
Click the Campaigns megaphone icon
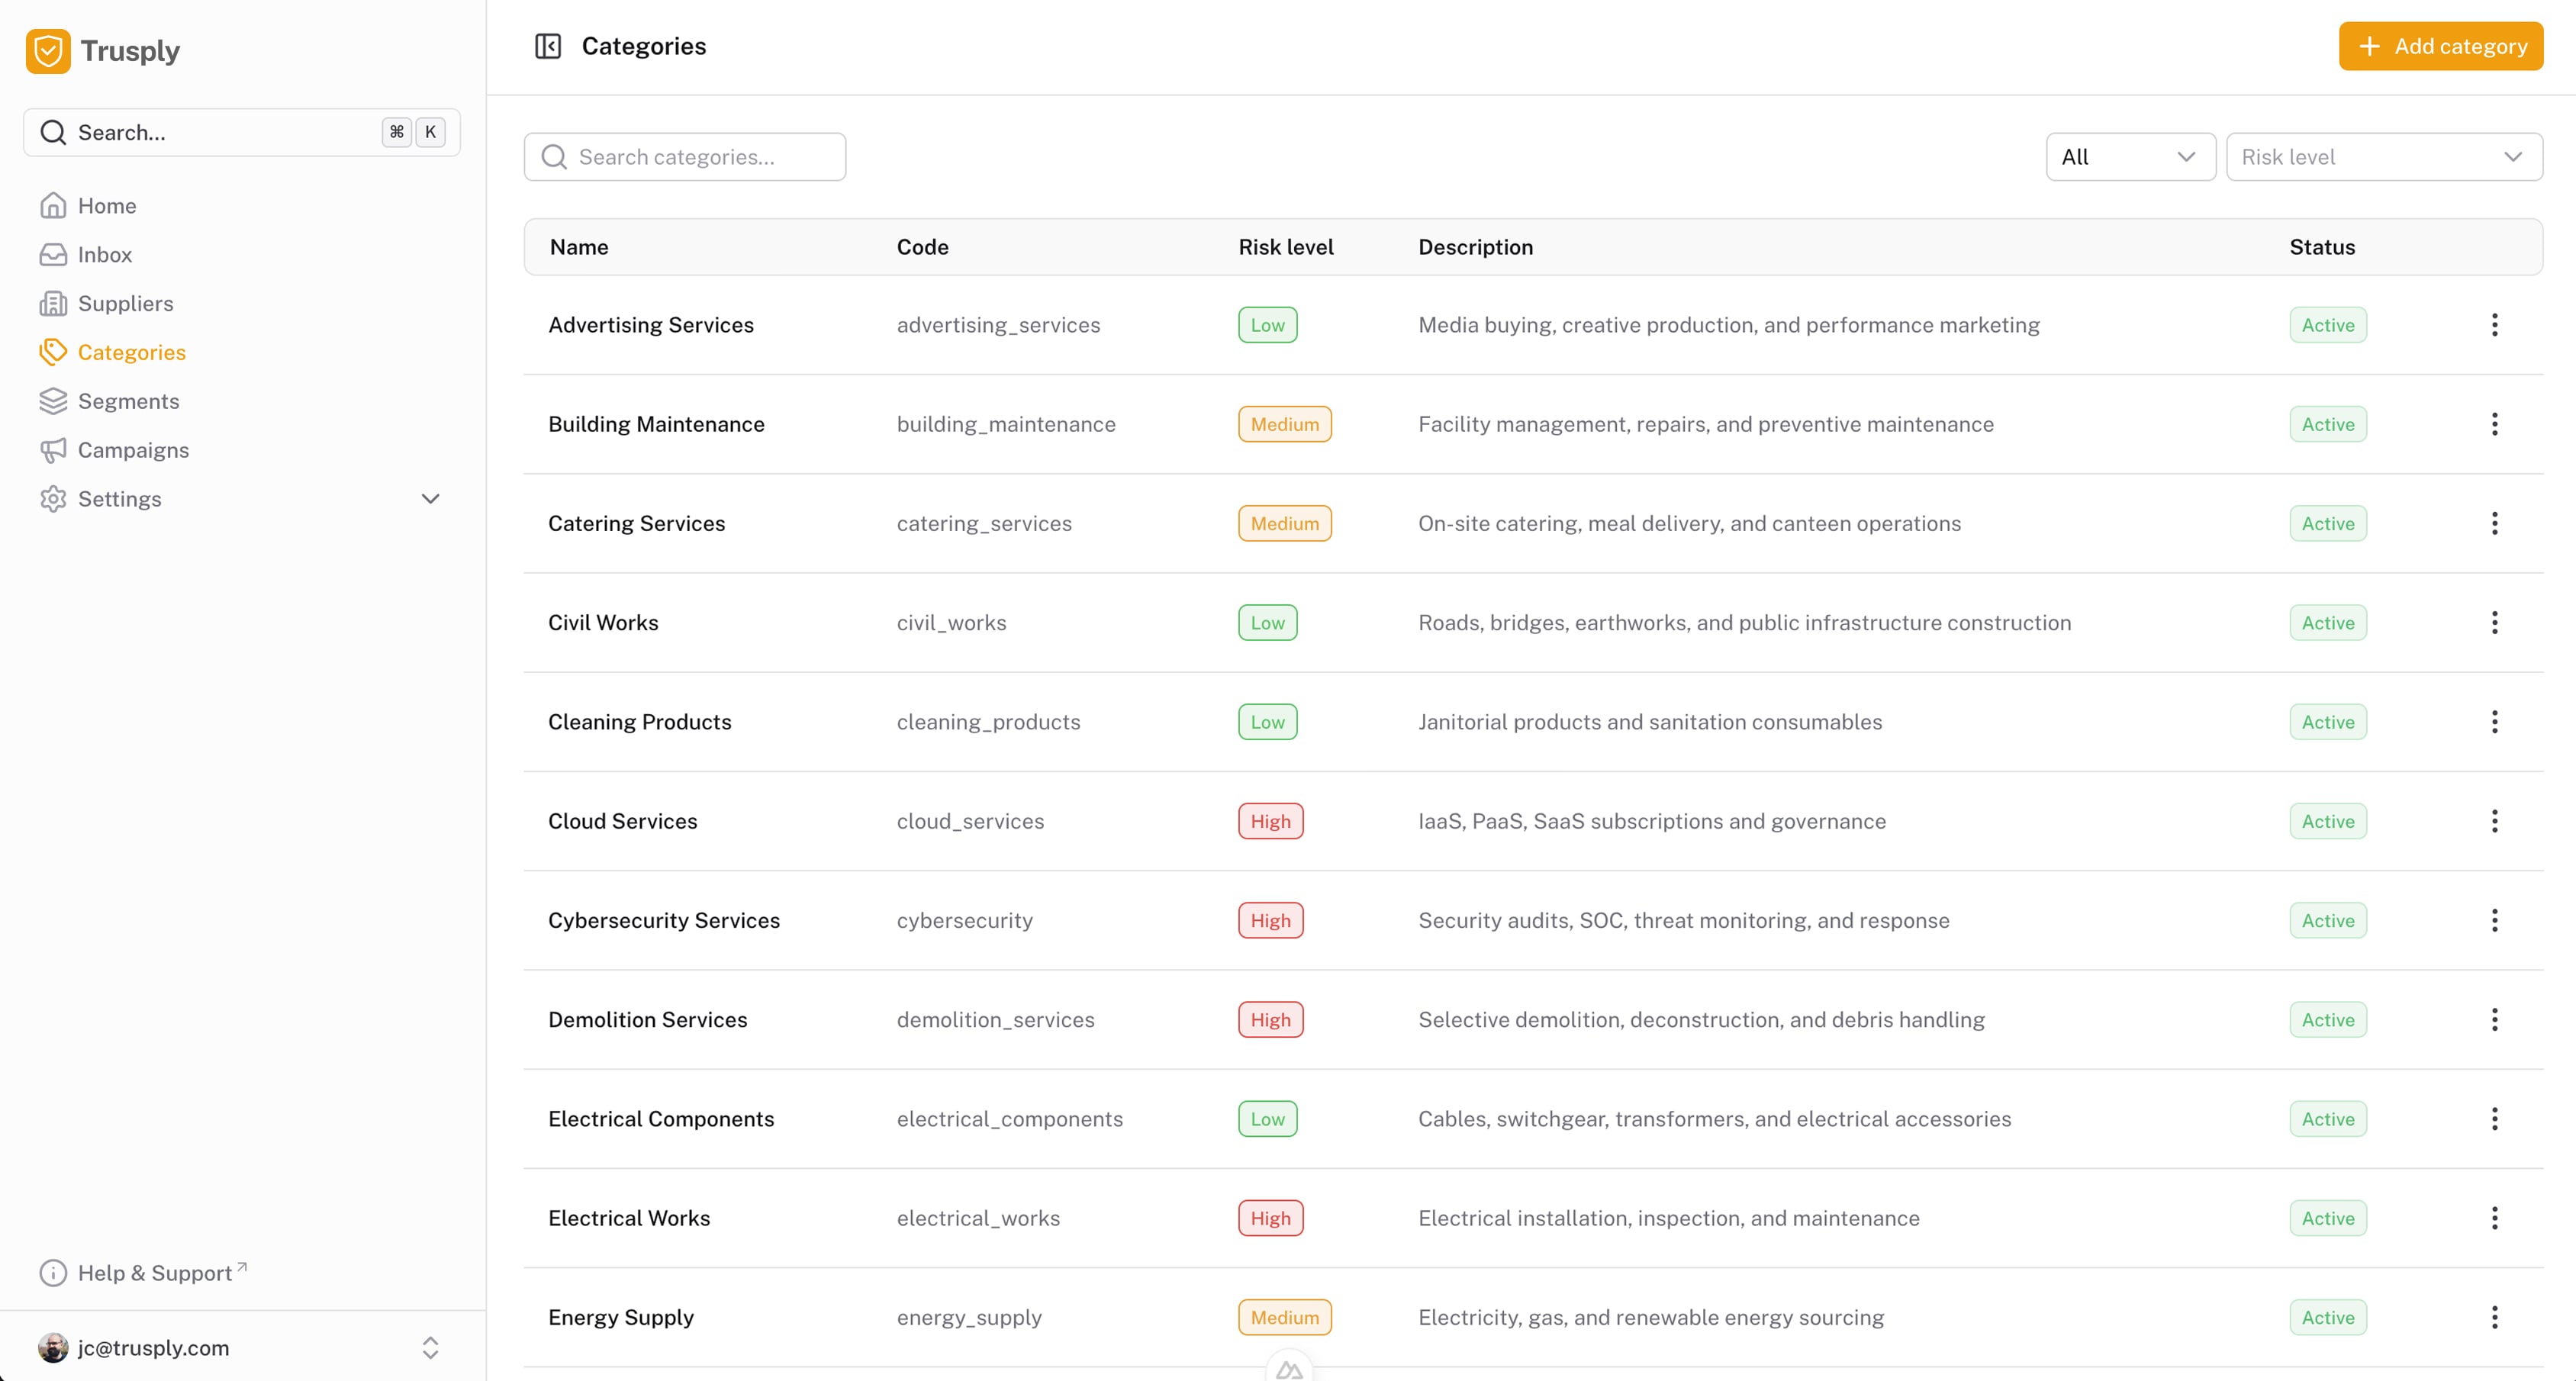pyautogui.click(x=53, y=450)
